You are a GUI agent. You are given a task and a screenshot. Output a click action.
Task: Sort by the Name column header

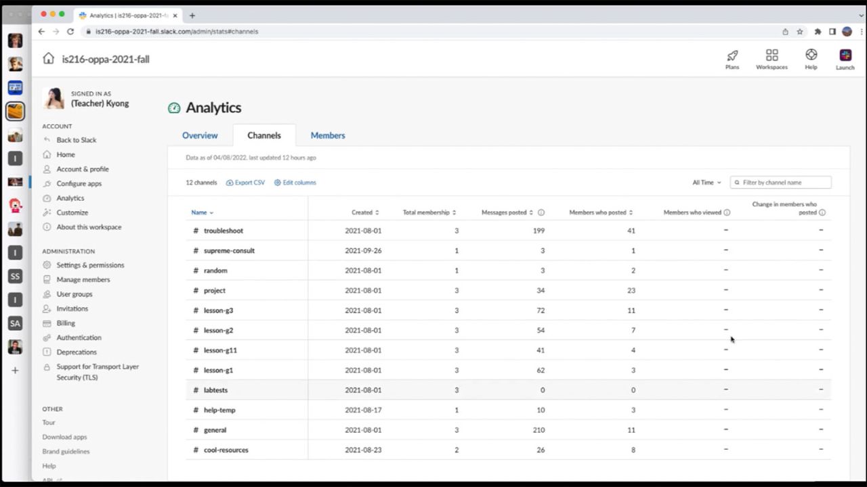pos(202,212)
